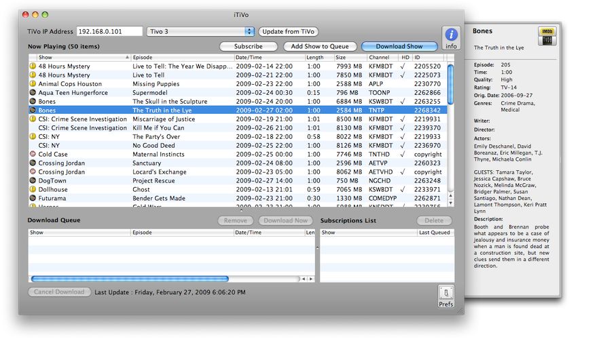
Task: Click Download Queue horizontal scrollbar thumb
Action: pos(130,279)
